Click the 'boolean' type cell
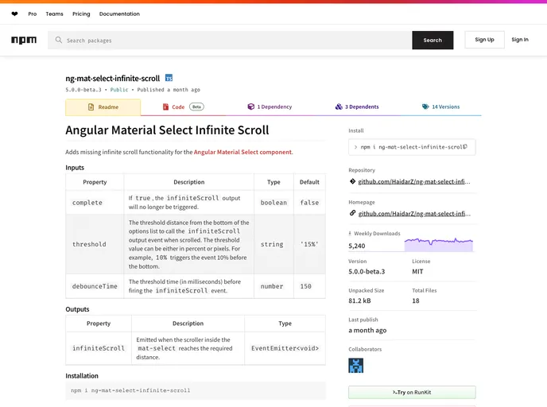Screen dimensions: 547x407 (x=273, y=203)
